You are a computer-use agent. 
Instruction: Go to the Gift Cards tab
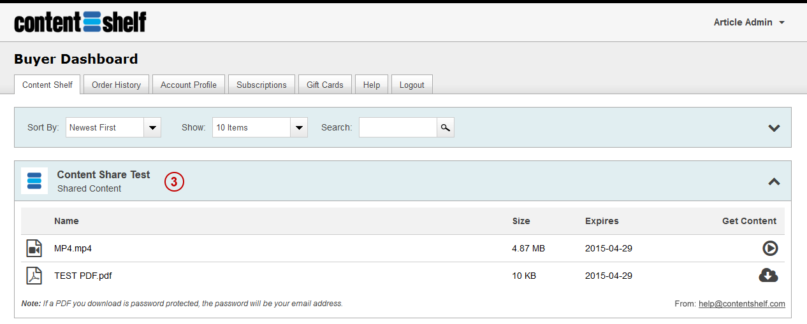click(325, 85)
